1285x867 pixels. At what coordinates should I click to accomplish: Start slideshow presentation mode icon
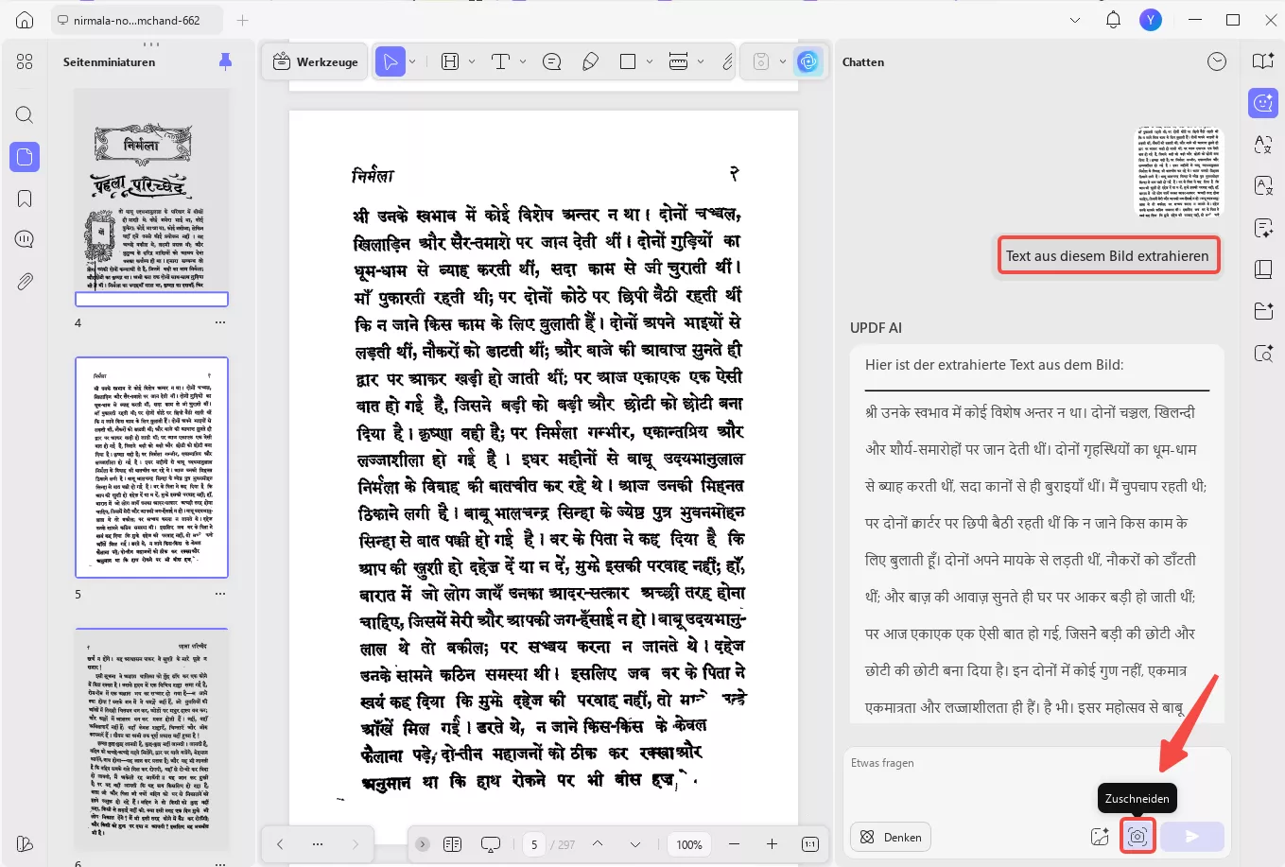(491, 844)
